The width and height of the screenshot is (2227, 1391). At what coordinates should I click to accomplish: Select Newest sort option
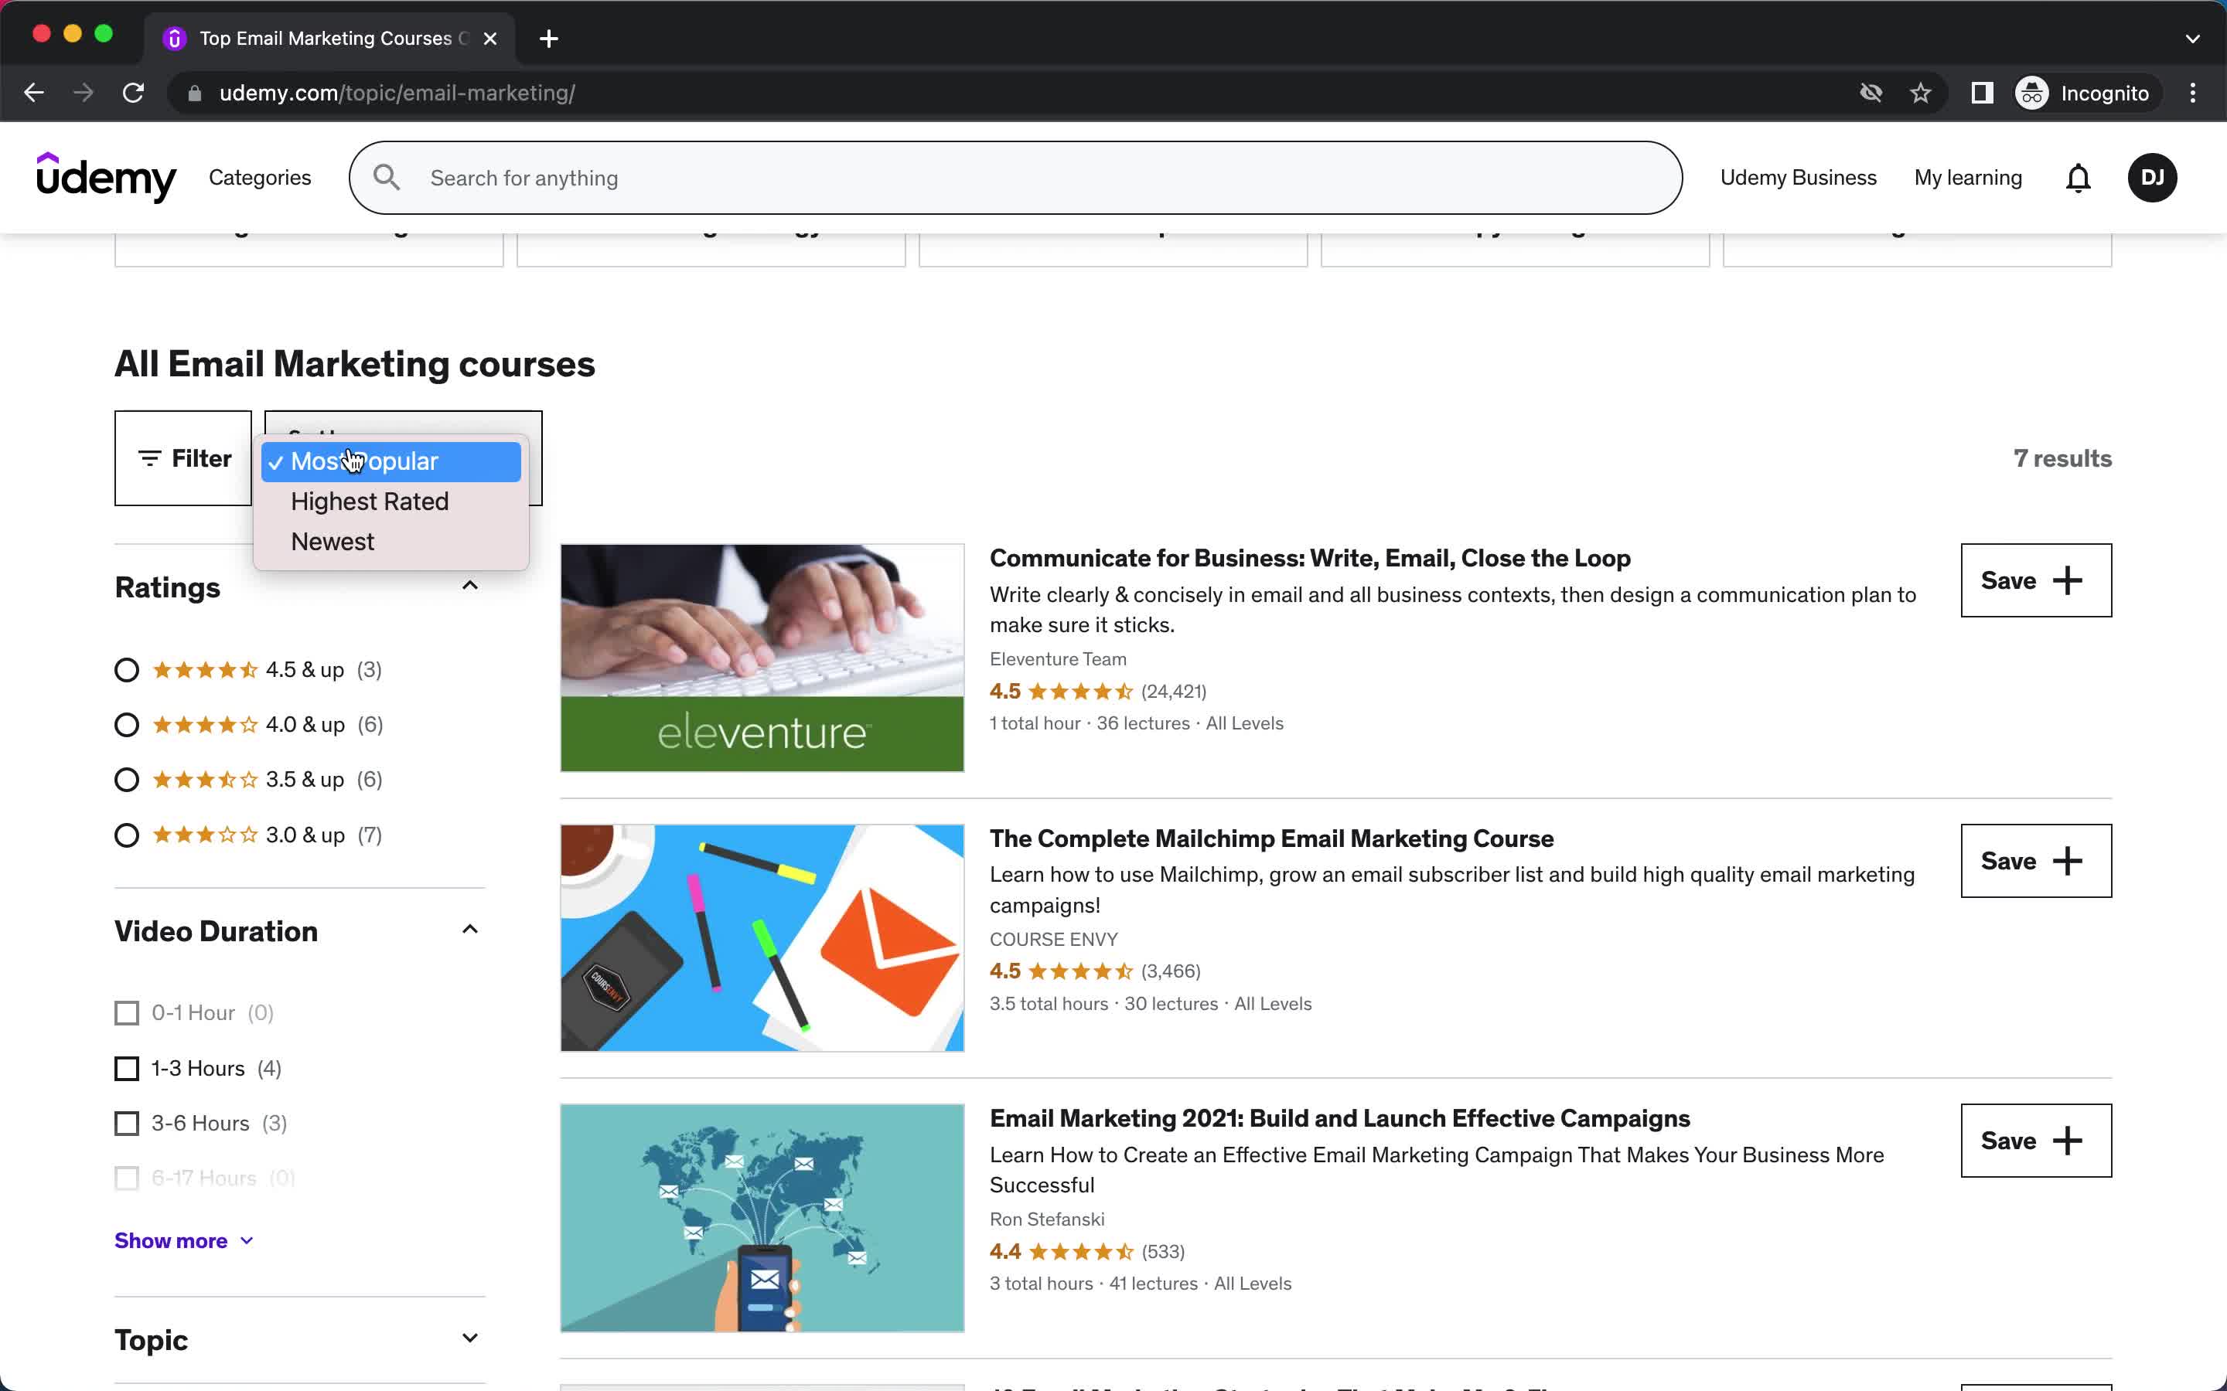click(x=391, y=542)
